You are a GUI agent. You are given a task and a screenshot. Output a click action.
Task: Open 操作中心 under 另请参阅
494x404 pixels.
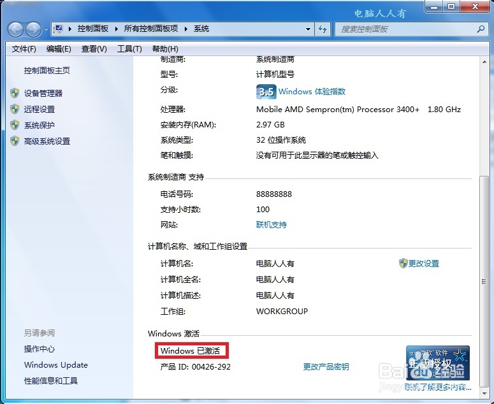(x=40, y=349)
